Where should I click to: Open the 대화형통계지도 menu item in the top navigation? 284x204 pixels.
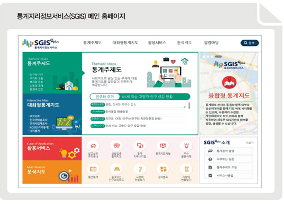click(x=125, y=42)
